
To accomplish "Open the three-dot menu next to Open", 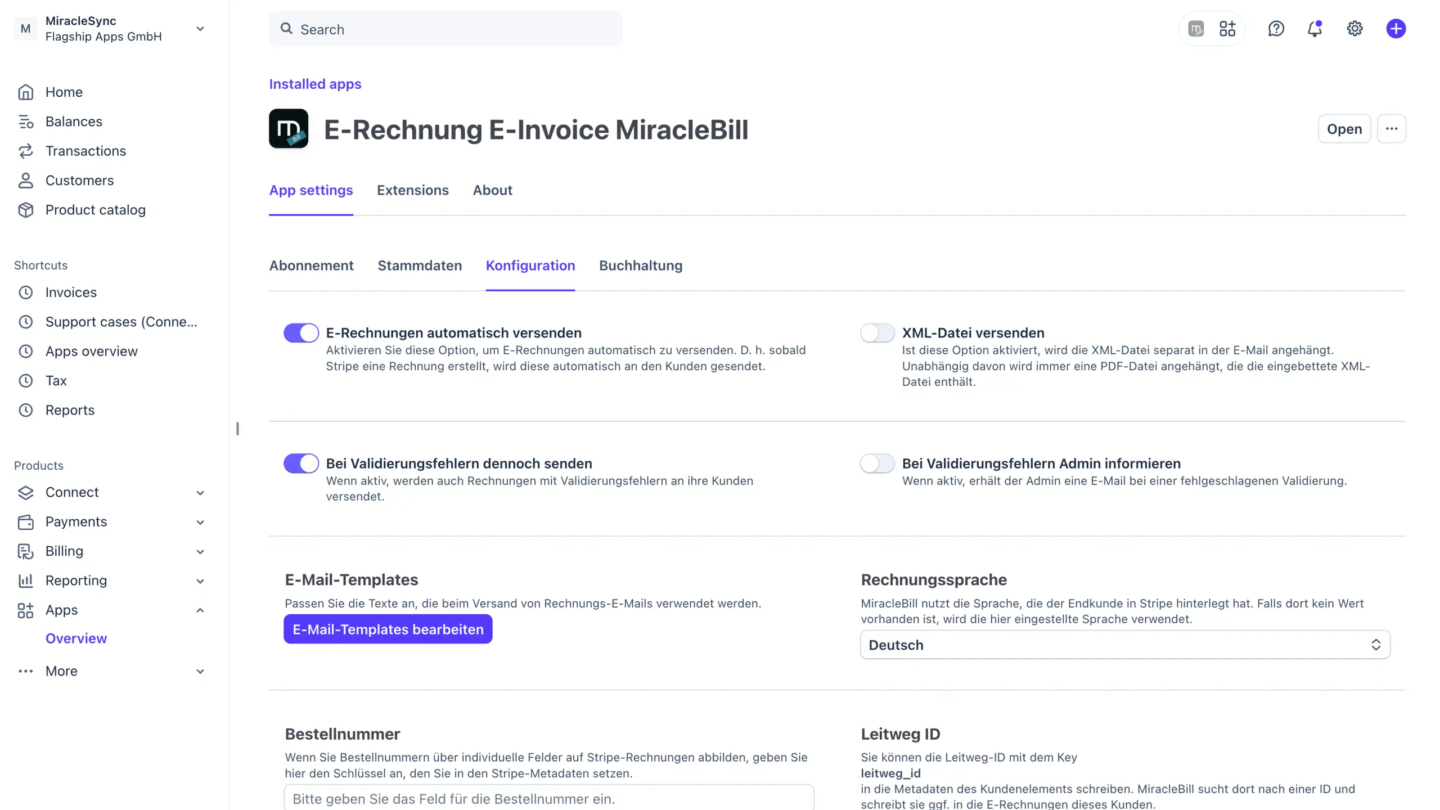I will pyautogui.click(x=1392, y=129).
